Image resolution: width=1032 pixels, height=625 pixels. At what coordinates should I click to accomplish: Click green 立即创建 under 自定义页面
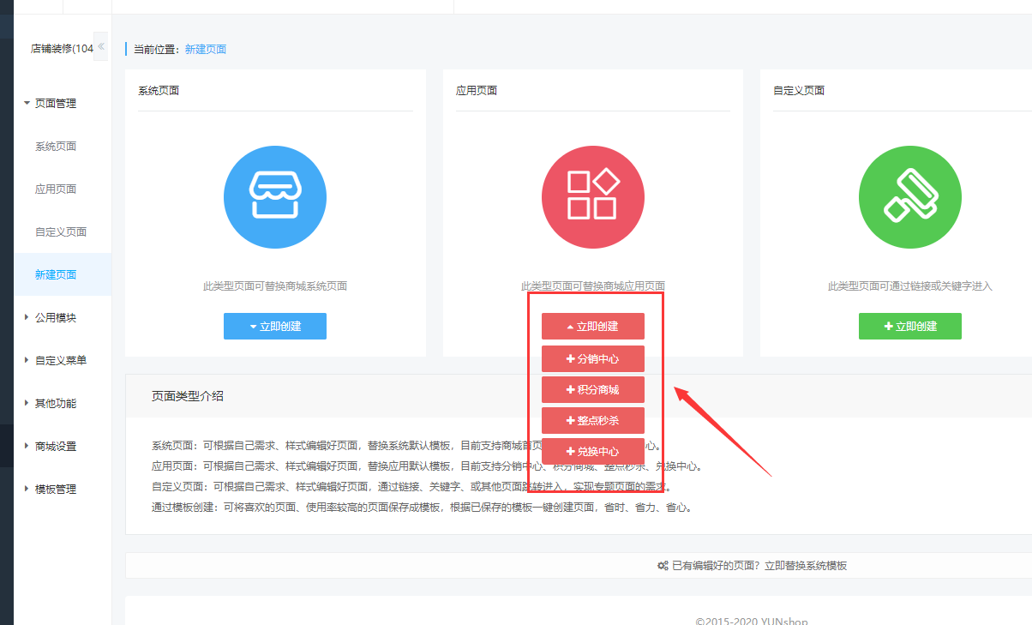tap(910, 326)
